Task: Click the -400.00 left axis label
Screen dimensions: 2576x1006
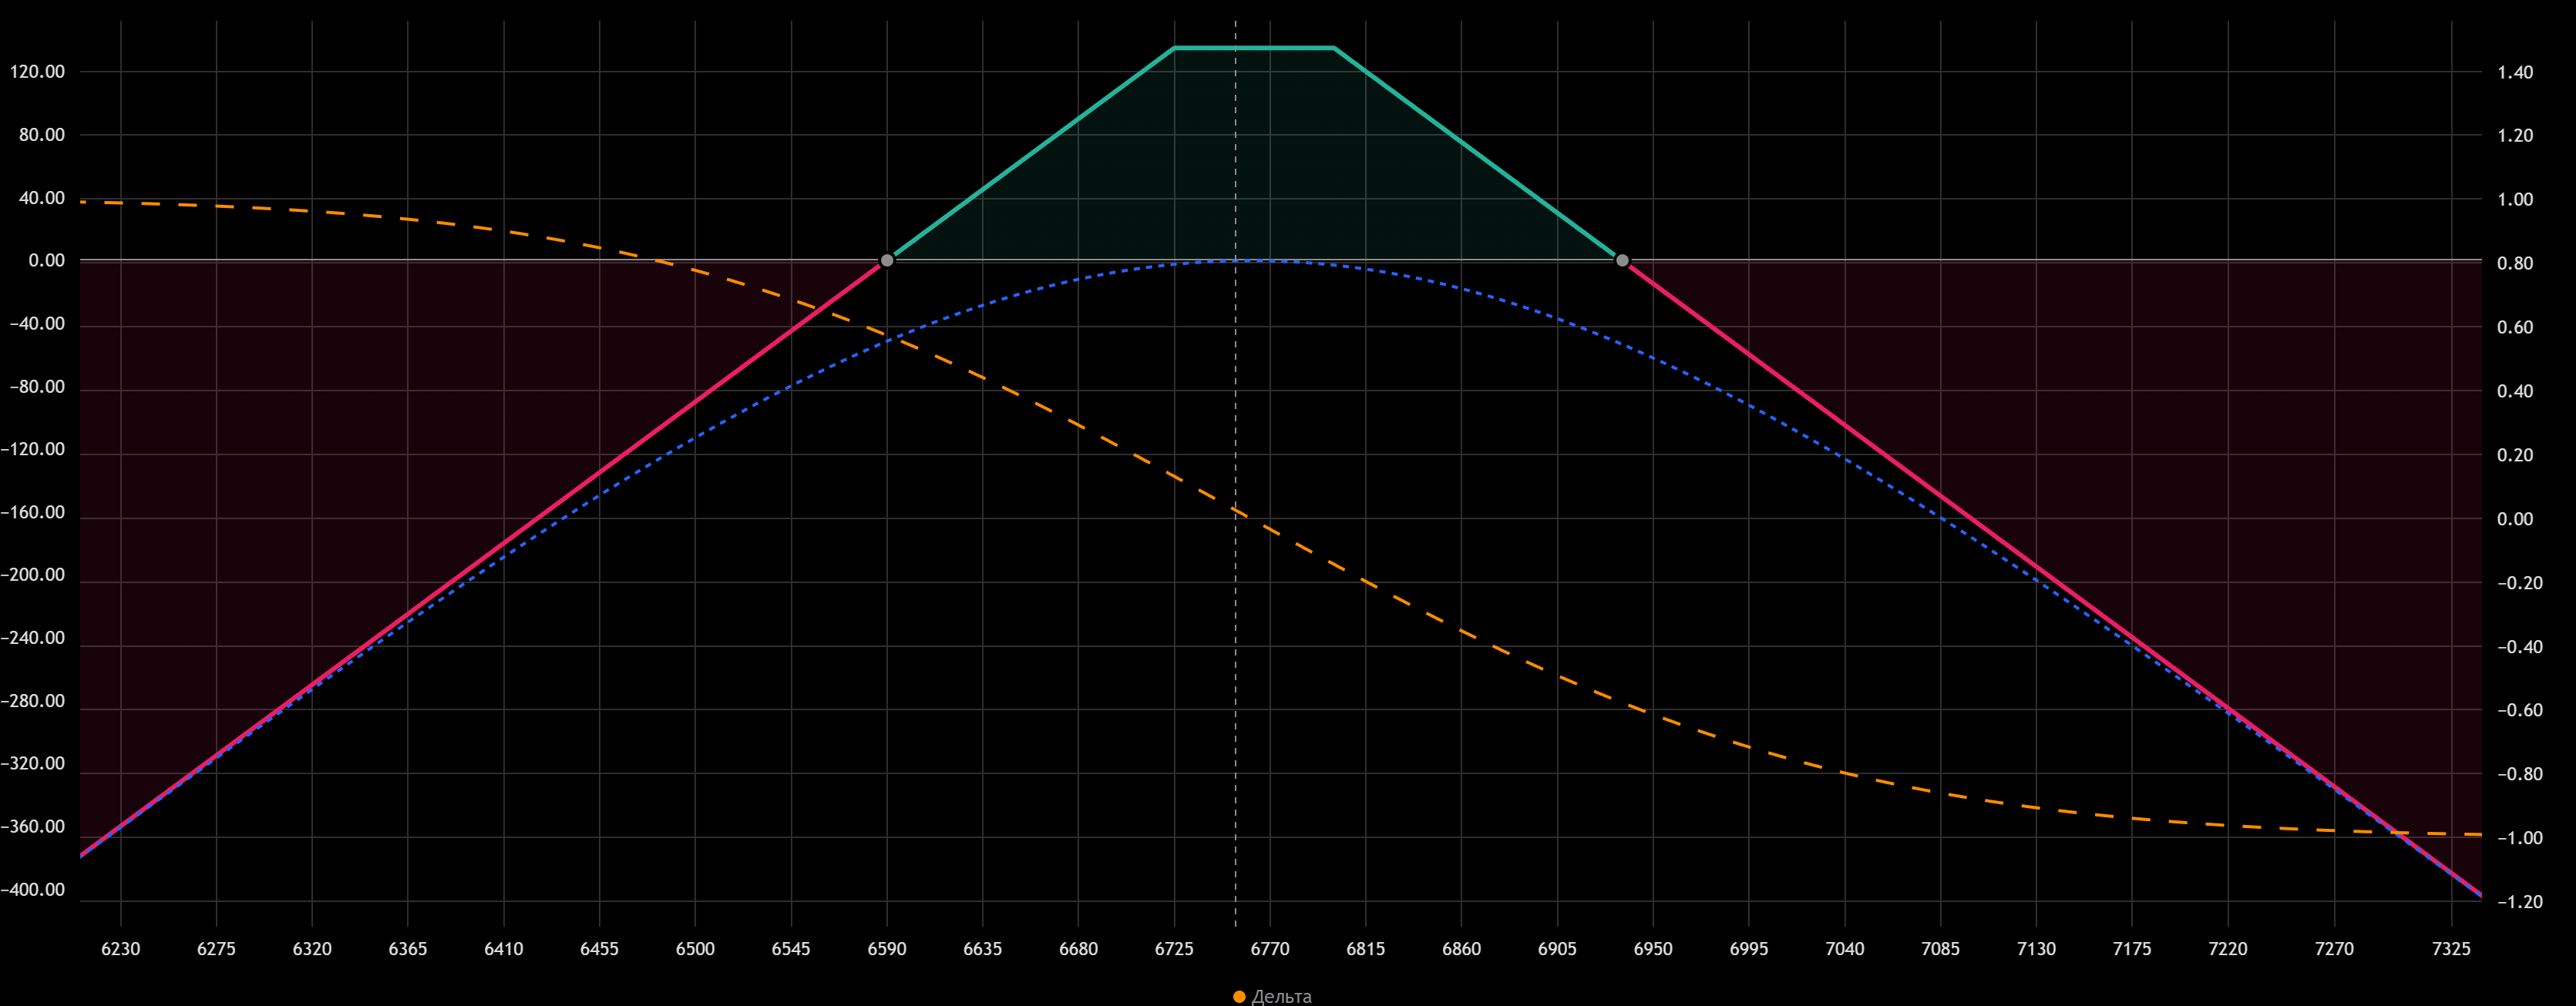Action: point(33,890)
